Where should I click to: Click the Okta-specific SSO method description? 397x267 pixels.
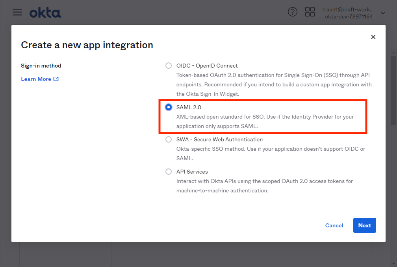tap(271, 154)
